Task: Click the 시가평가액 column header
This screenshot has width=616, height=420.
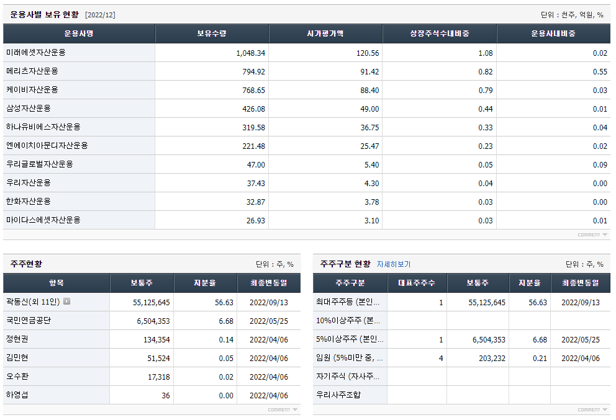Action: (325, 34)
